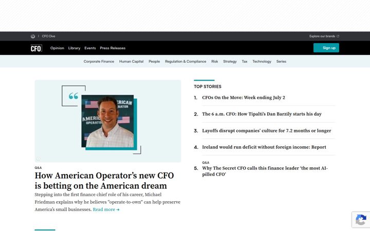370x231 pixels.
Task: Click the Sign up button
Action: pos(326,48)
